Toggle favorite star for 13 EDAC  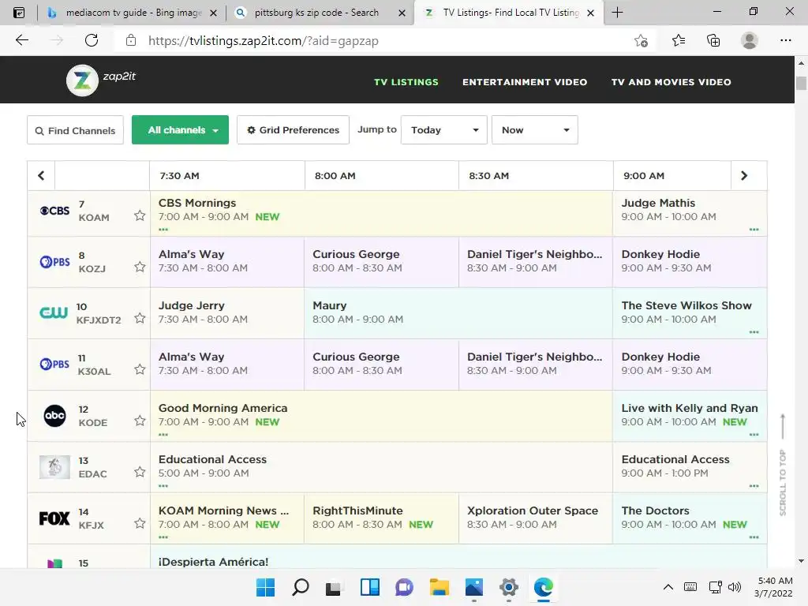(140, 472)
